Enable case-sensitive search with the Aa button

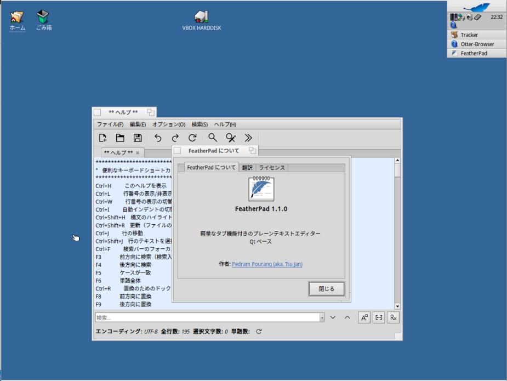pos(364,317)
